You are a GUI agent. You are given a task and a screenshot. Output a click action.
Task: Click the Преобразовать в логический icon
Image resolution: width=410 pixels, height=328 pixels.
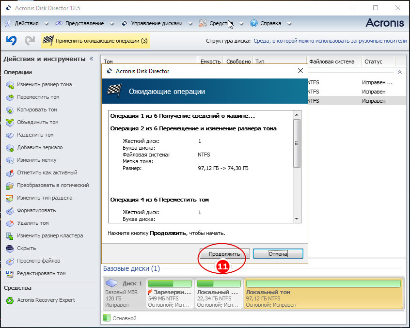pyautogui.click(x=10, y=185)
